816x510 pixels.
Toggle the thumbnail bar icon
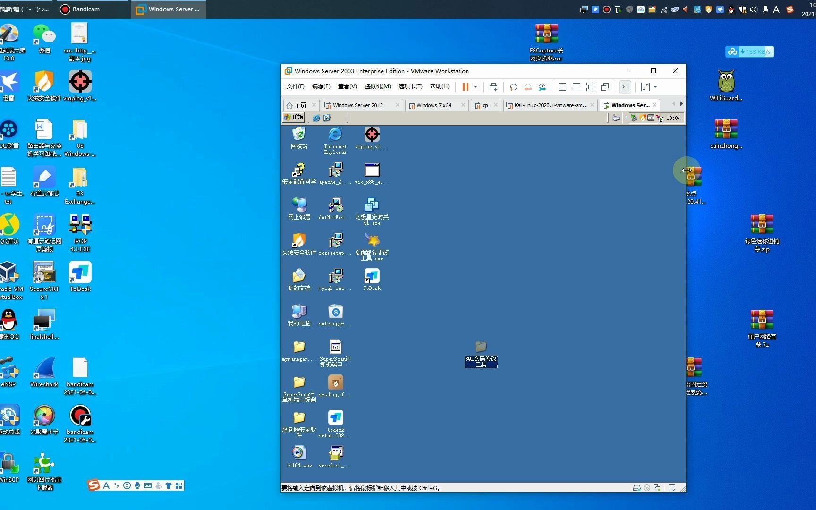point(577,87)
